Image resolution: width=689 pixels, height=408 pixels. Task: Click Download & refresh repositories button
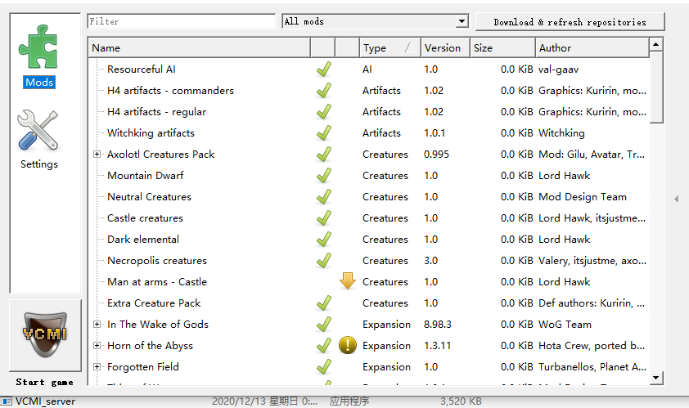(x=570, y=22)
